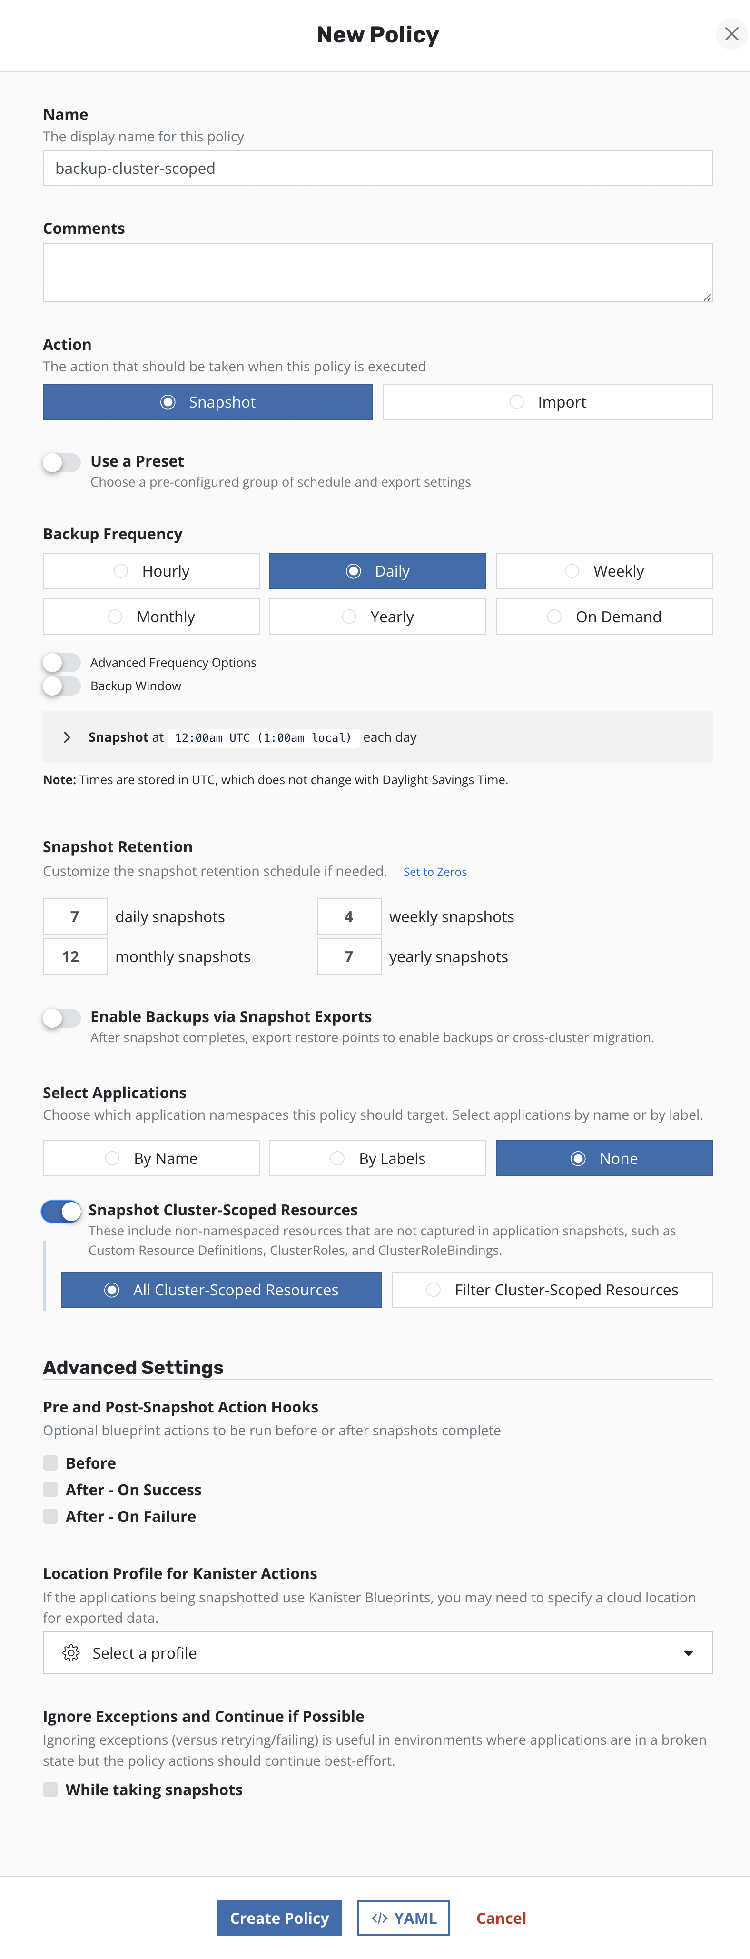
Task: Click the Set to Zeros link
Action: [x=434, y=872]
